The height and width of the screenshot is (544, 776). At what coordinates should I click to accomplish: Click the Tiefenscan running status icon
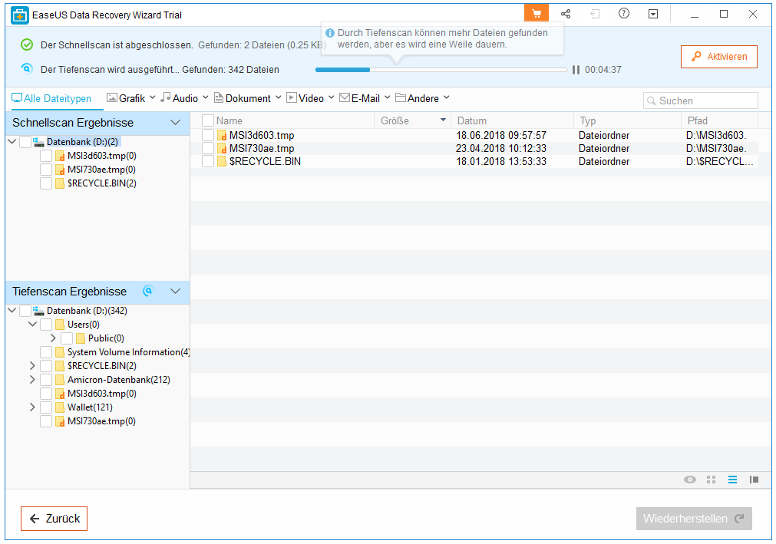[27, 69]
